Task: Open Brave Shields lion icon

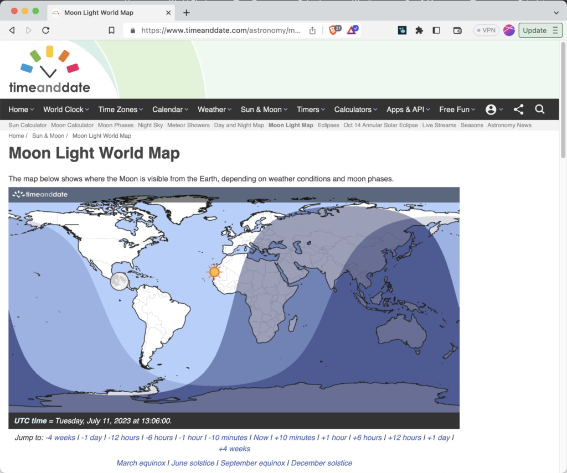Action: point(333,30)
